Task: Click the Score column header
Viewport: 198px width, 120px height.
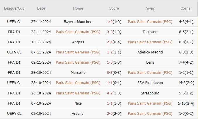Action: click(114, 8)
